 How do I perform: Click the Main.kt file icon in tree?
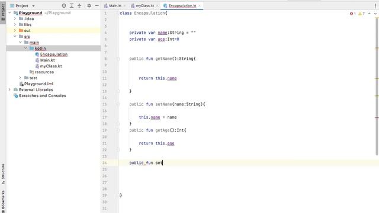(37, 60)
